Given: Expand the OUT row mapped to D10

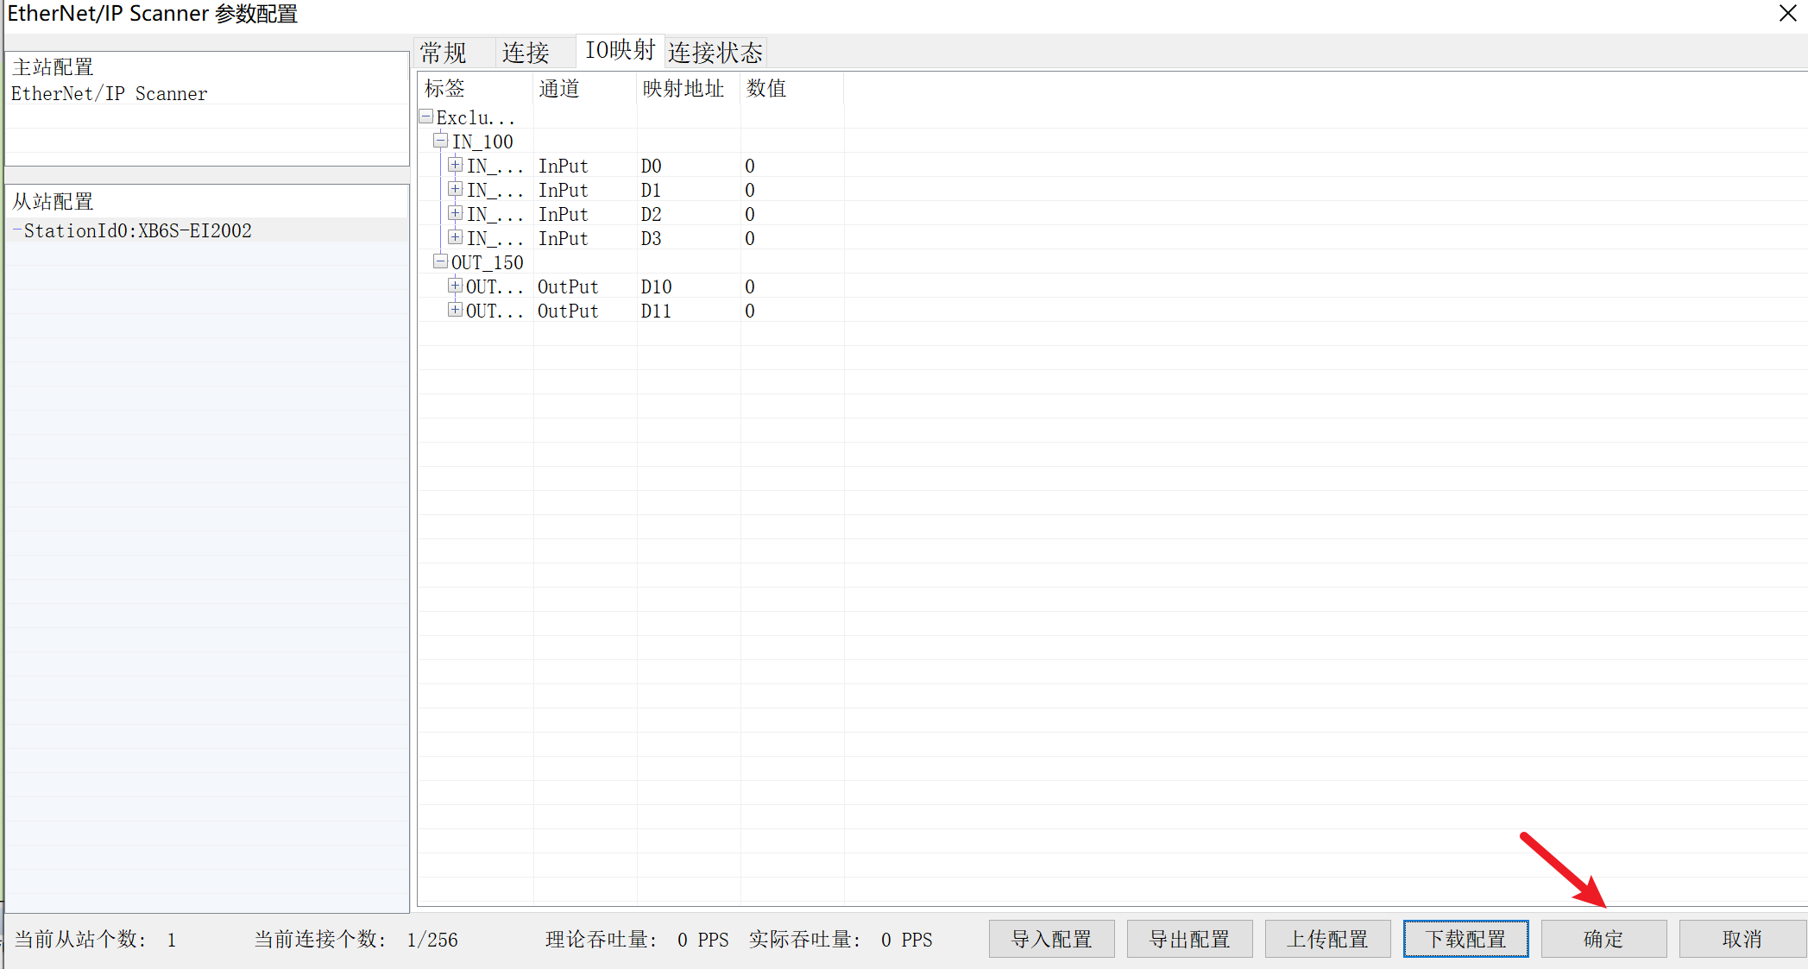Looking at the screenshot, I should (455, 285).
